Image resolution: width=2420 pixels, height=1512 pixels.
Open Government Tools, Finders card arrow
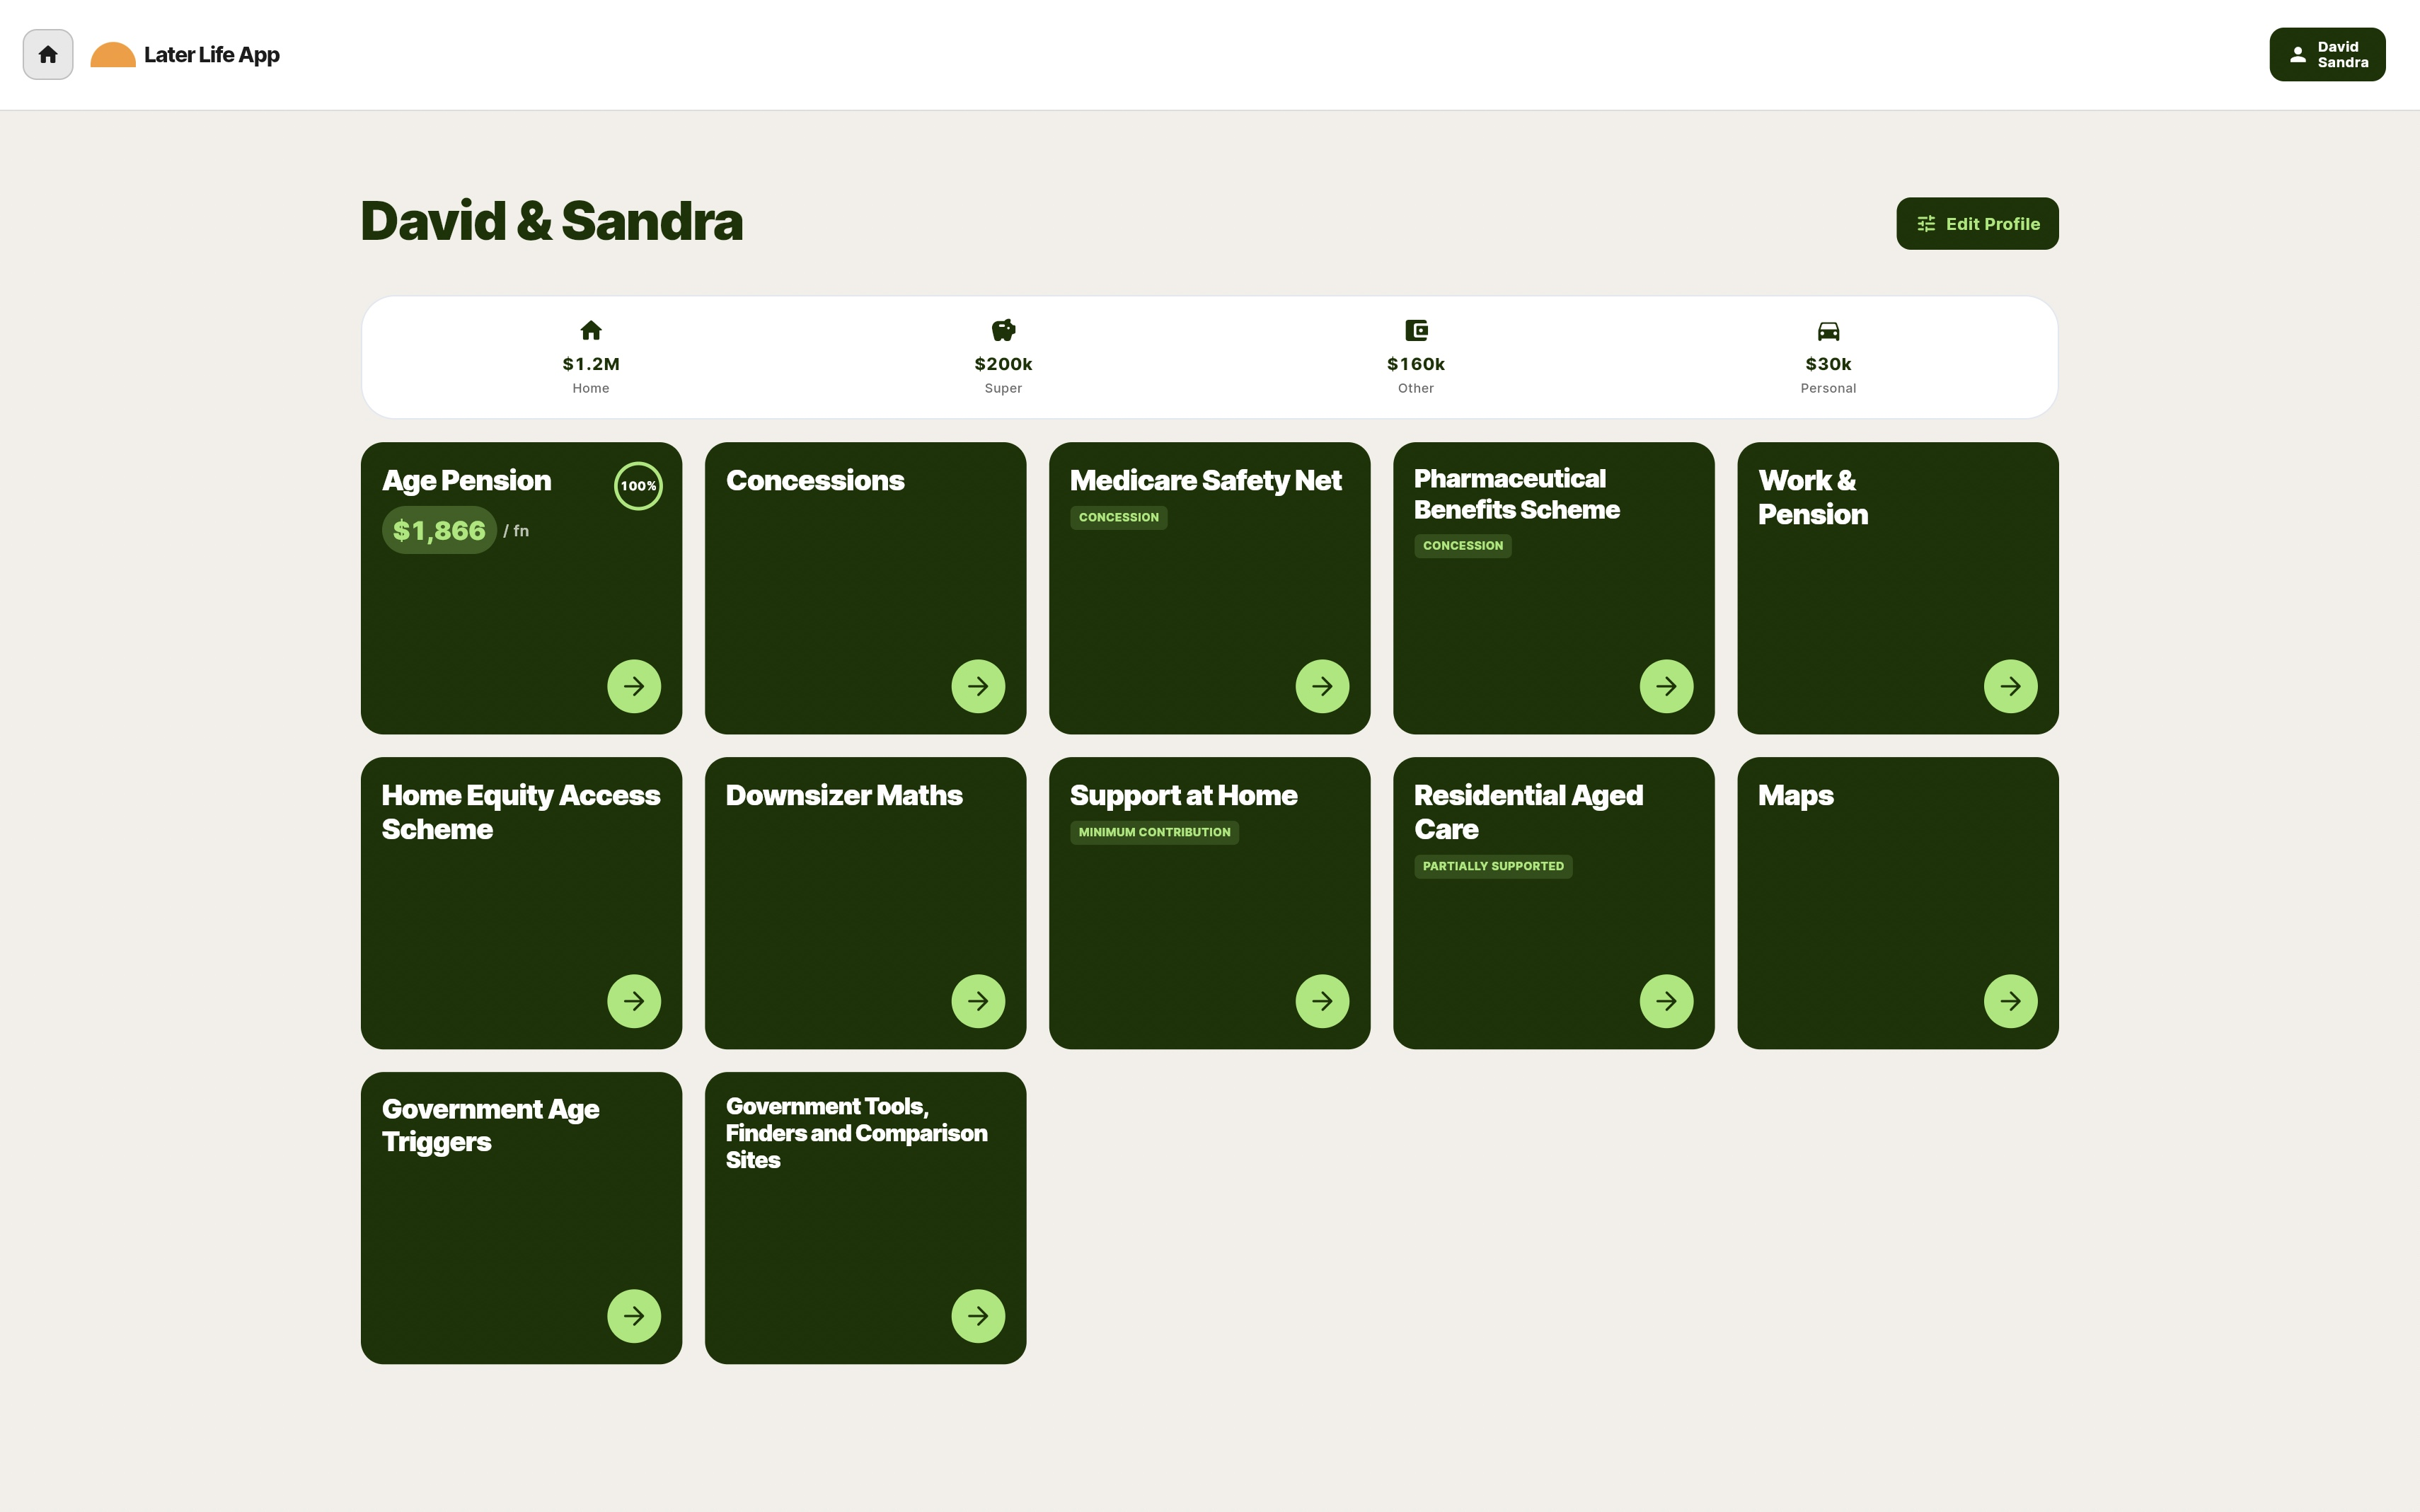(978, 1316)
